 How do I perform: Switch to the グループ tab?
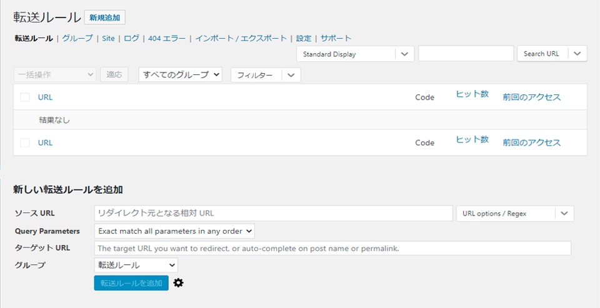click(77, 38)
